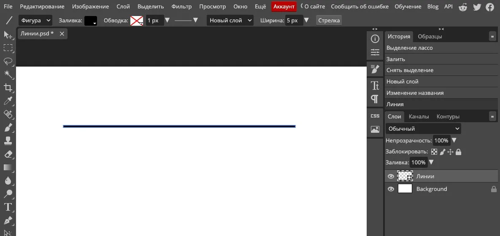Select the Blur tool

pos(8,181)
